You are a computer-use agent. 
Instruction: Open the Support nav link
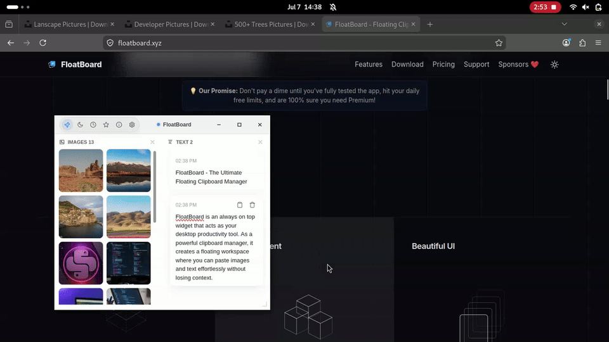coord(476,65)
